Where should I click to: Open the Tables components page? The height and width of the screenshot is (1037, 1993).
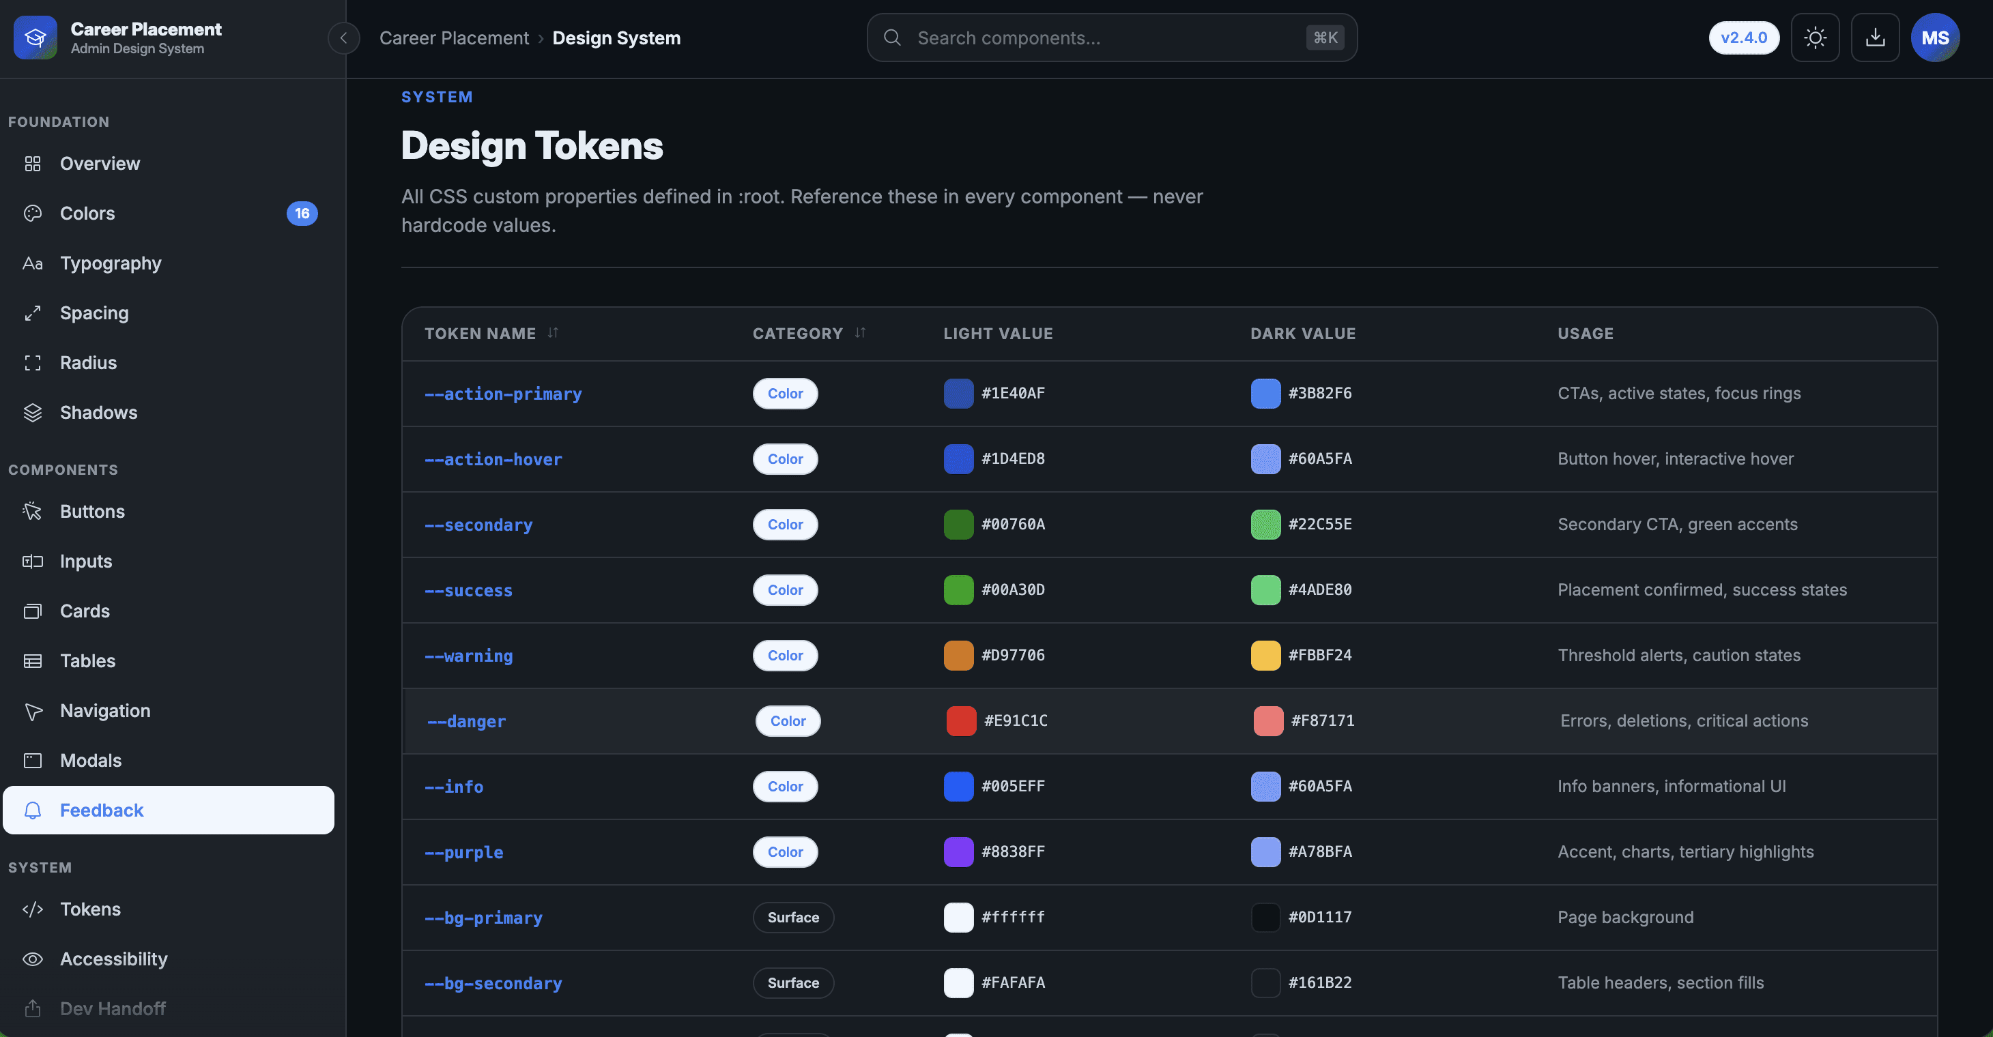point(169,661)
